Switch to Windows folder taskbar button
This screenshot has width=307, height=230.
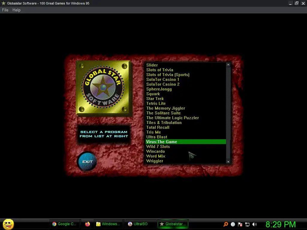click(109, 224)
